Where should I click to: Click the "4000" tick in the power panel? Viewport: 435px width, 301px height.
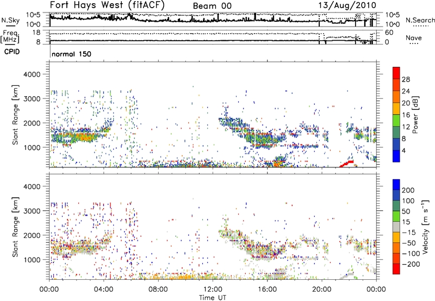point(32,74)
